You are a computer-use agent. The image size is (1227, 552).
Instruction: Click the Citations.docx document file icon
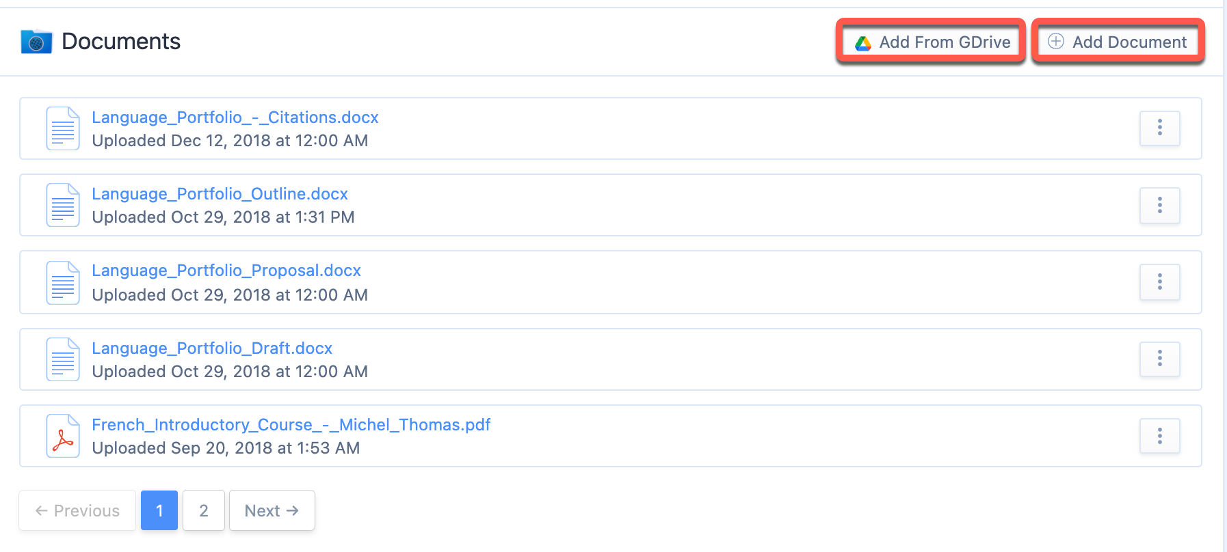point(63,128)
